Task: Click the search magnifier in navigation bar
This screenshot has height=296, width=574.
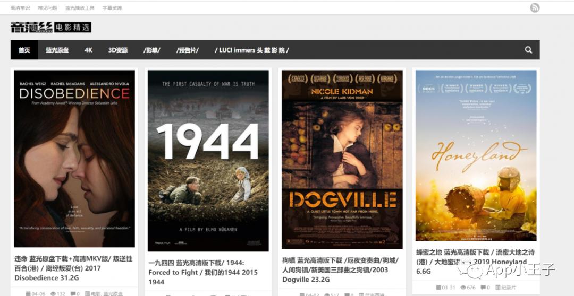Action: [528, 50]
